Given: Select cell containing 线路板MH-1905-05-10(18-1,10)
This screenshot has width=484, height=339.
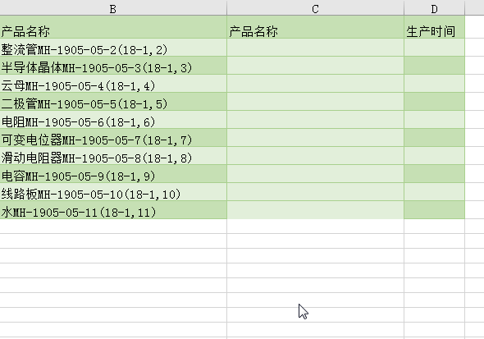Looking at the screenshot, I should tap(113, 192).
